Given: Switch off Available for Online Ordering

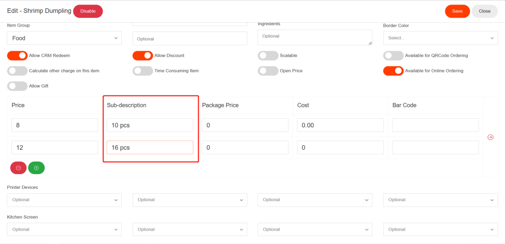Looking at the screenshot, I should (393, 71).
